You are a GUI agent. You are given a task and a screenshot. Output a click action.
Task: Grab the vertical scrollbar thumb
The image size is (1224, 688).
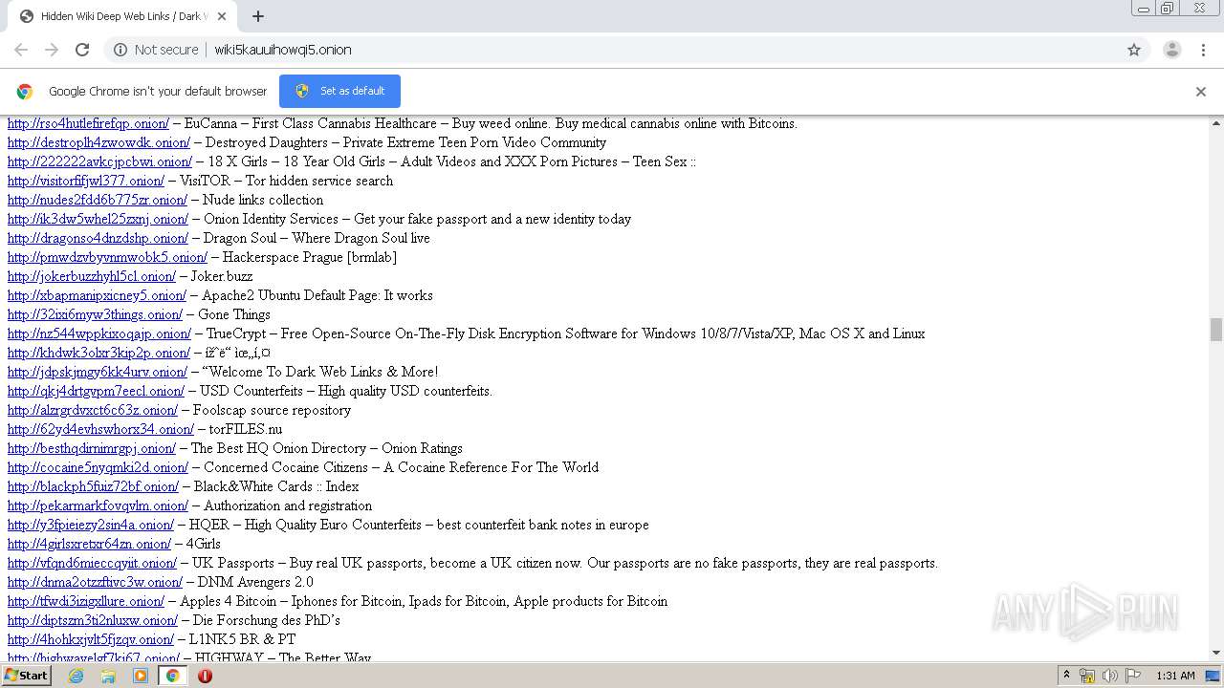tap(1216, 330)
